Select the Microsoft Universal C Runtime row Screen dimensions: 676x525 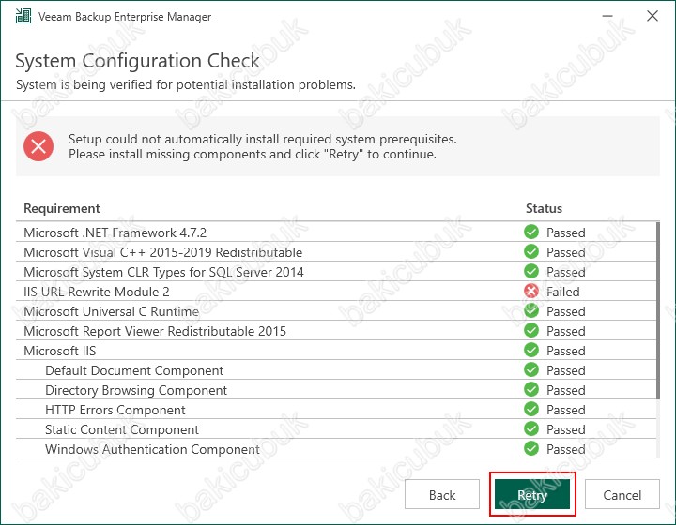[336, 310]
